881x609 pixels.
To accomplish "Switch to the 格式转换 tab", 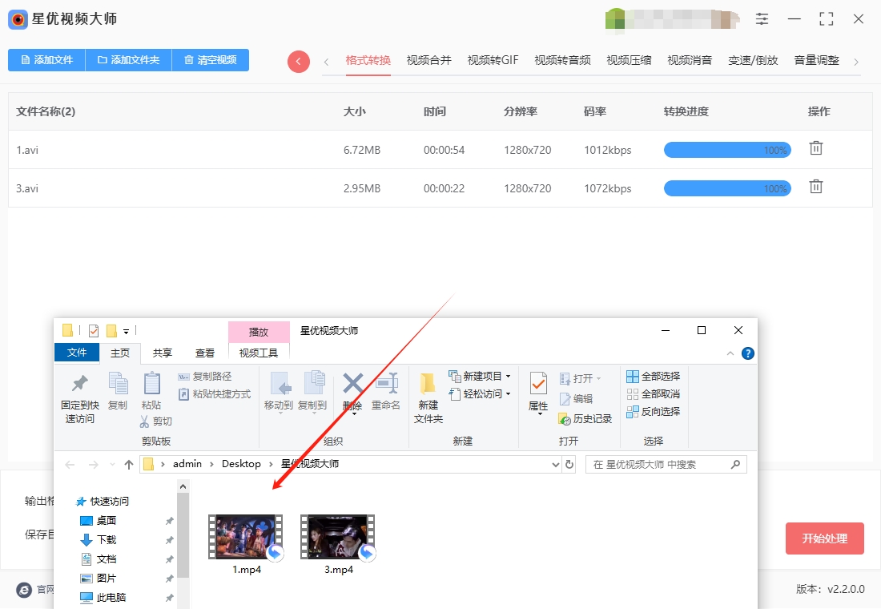I will (x=368, y=60).
